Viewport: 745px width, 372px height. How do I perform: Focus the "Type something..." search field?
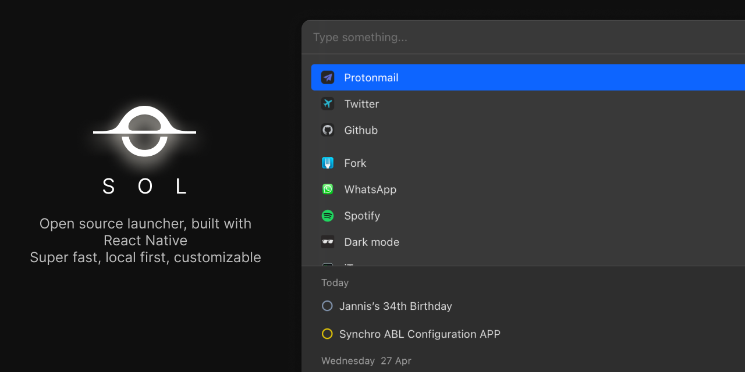(x=523, y=37)
